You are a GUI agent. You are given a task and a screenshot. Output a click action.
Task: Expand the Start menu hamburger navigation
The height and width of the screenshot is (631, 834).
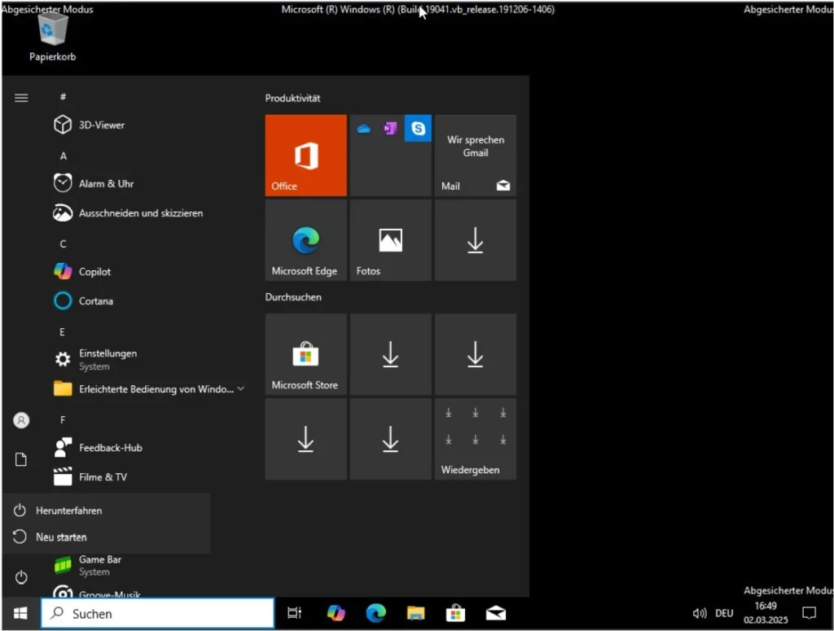pyautogui.click(x=21, y=98)
